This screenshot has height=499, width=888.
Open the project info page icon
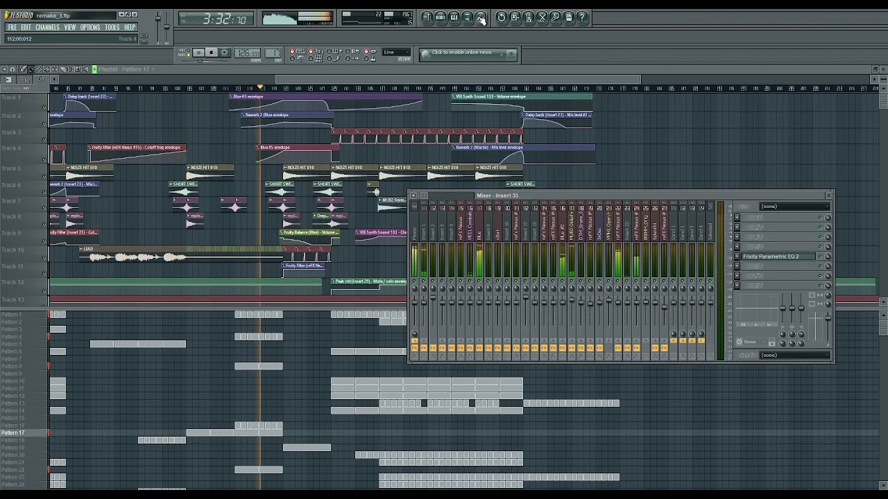(x=569, y=17)
